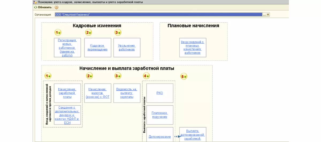
Task: Click the Начисление и выплата заработной платы heading
Action: pos(127,68)
